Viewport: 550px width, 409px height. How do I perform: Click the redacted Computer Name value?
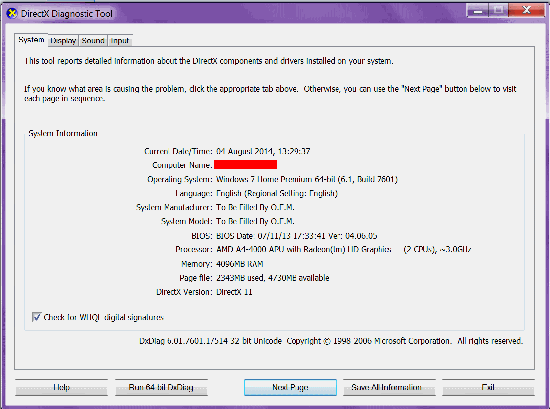246,164
